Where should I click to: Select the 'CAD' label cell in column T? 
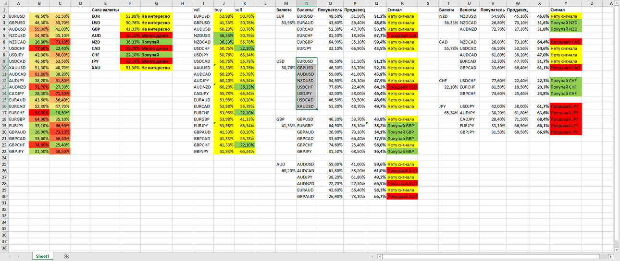click(448, 42)
